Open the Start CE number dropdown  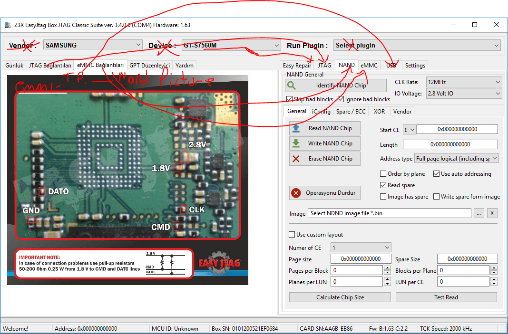click(x=410, y=129)
